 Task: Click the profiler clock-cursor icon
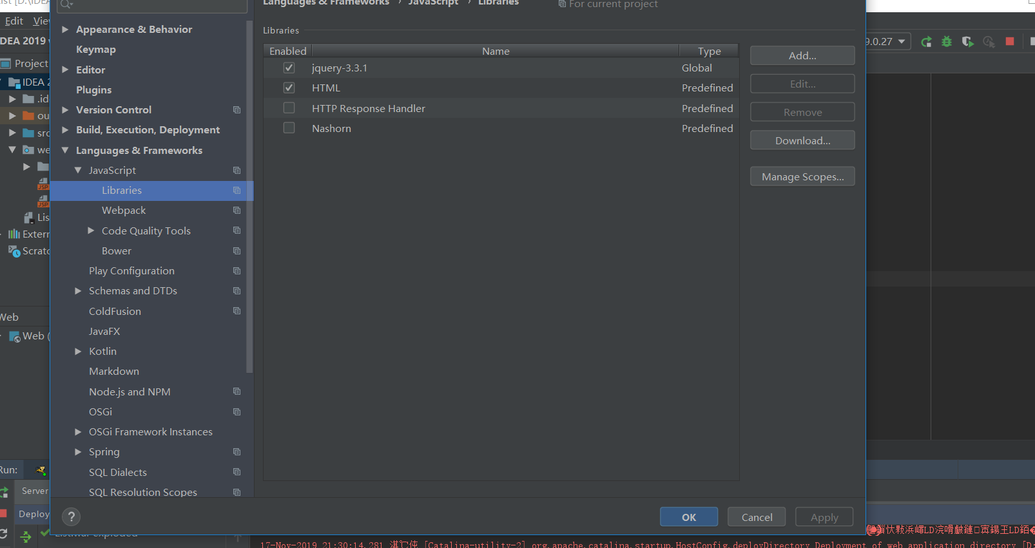click(989, 42)
